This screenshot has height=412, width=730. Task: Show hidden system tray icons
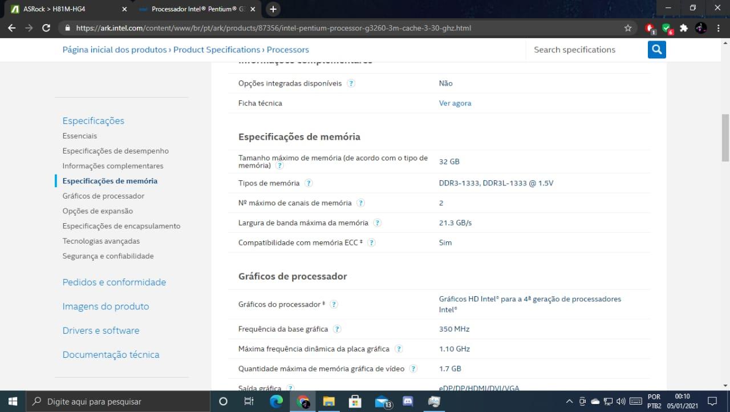pyautogui.click(x=569, y=401)
